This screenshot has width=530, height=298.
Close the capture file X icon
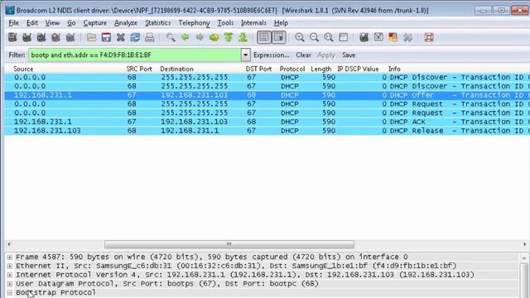coord(121,37)
